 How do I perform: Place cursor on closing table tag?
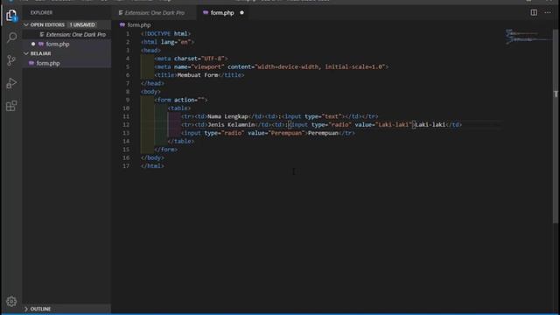pos(181,142)
